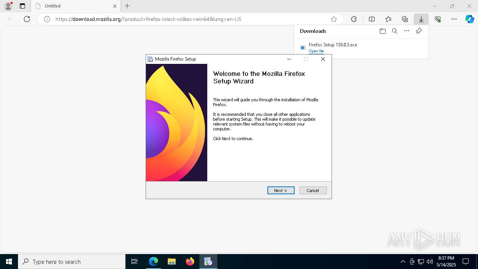Open the Collections icon
The image size is (478, 269).
tap(405, 19)
